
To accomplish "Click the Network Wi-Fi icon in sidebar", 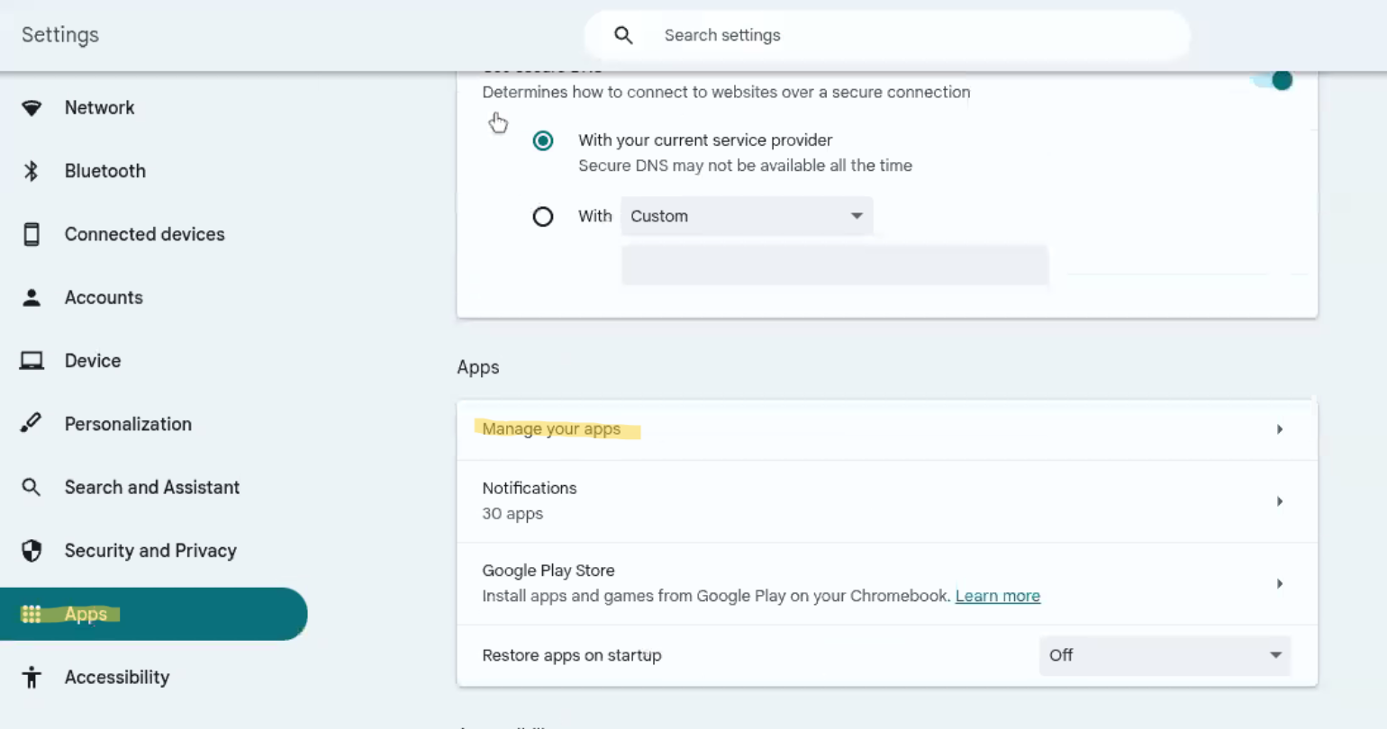I will (x=32, y=107).
